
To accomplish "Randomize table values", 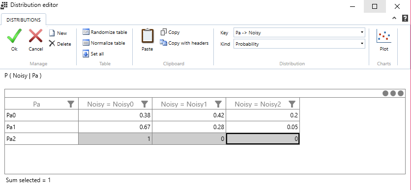I will click(x=105, y=32).
